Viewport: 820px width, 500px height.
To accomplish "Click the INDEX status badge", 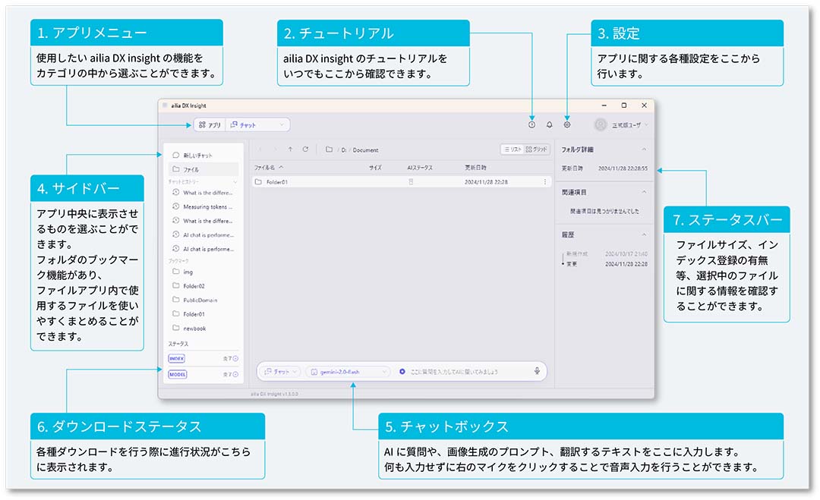I will pyautogui.click(x=177, y=358).
